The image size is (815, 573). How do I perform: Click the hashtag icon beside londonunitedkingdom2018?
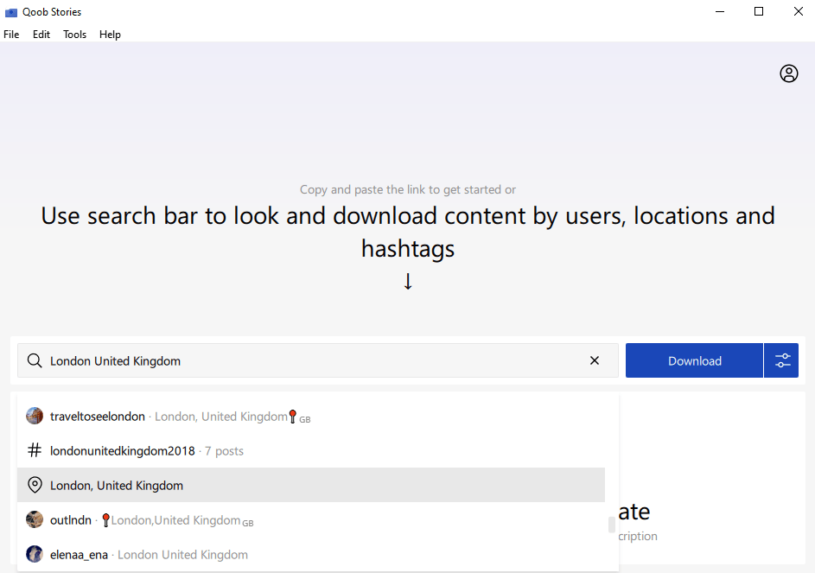(35, 450)
